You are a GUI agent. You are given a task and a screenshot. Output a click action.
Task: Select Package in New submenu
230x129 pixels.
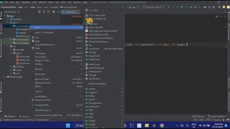(104, 52)
